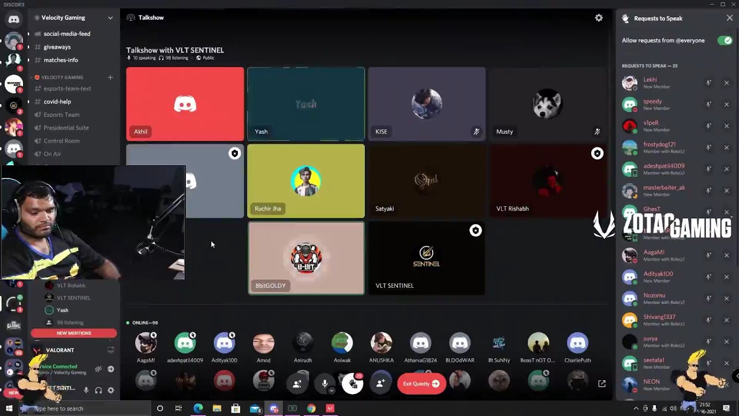Create channel in VELOCITY GAMING category

[x=110, y=77]
